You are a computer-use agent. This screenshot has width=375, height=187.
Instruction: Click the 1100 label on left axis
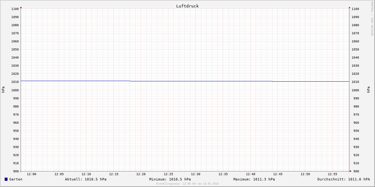[x=15, y=9]
